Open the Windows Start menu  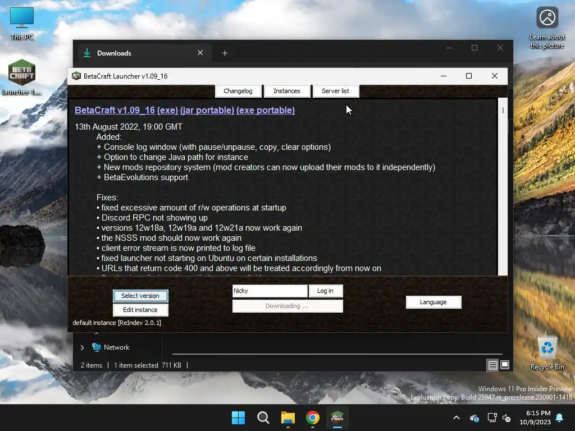click(x=238, y=418)
